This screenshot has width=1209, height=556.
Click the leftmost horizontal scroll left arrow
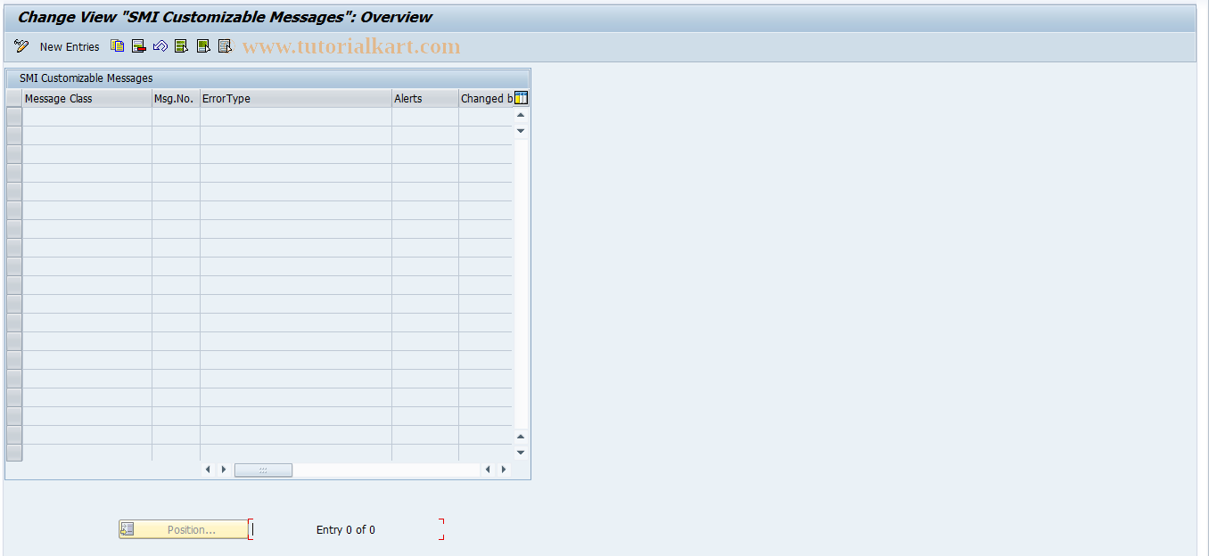(208, 470)
